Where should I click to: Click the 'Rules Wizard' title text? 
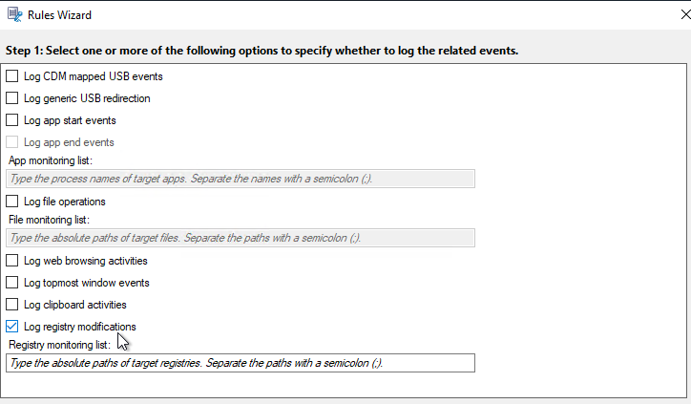[x=59, y=15]
